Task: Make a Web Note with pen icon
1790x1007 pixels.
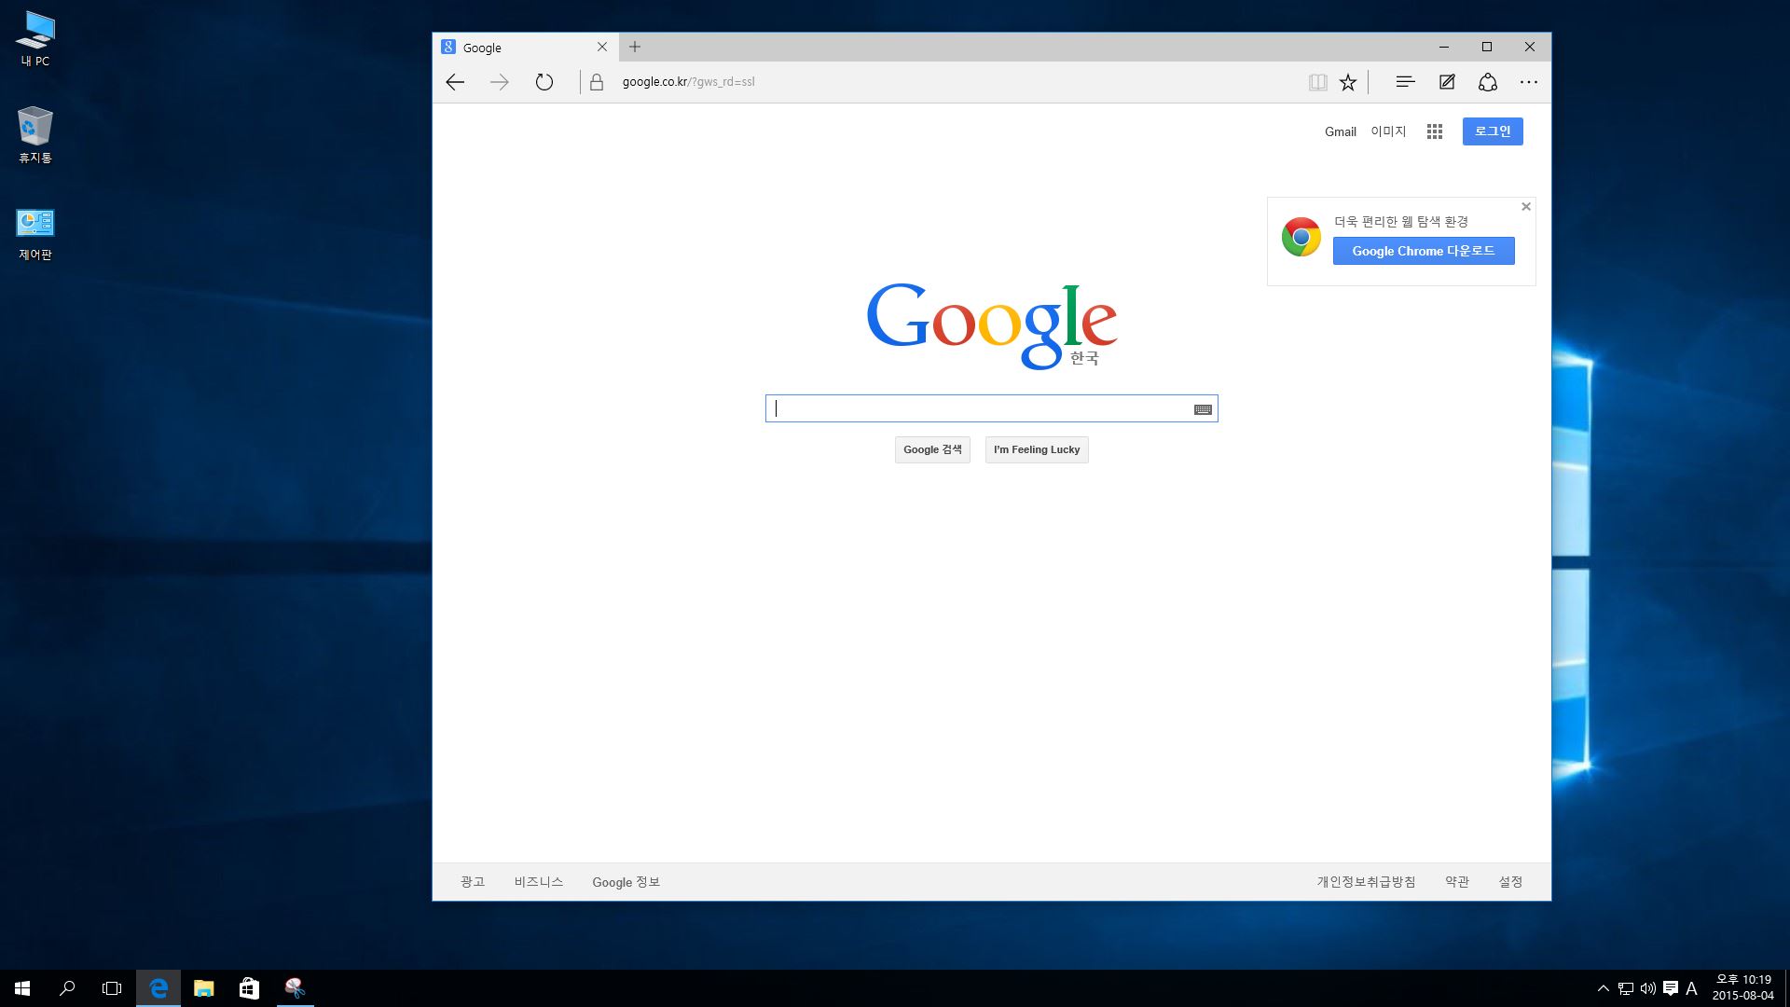Action: pyautogui.click(x=1447, y=82)
